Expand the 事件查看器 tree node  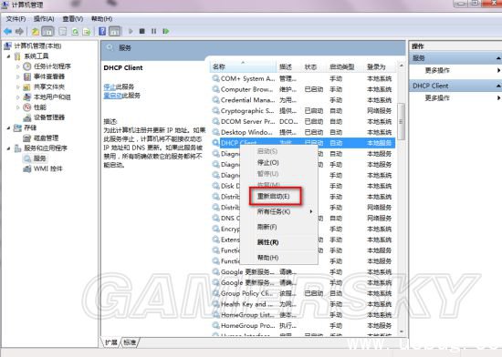[18, 76]
